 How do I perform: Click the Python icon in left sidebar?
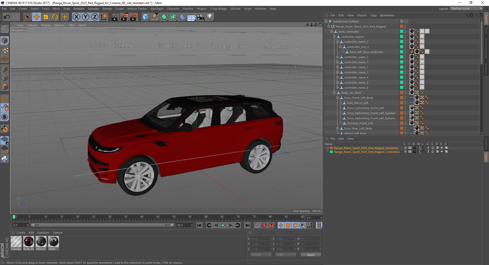pos(5,159)
